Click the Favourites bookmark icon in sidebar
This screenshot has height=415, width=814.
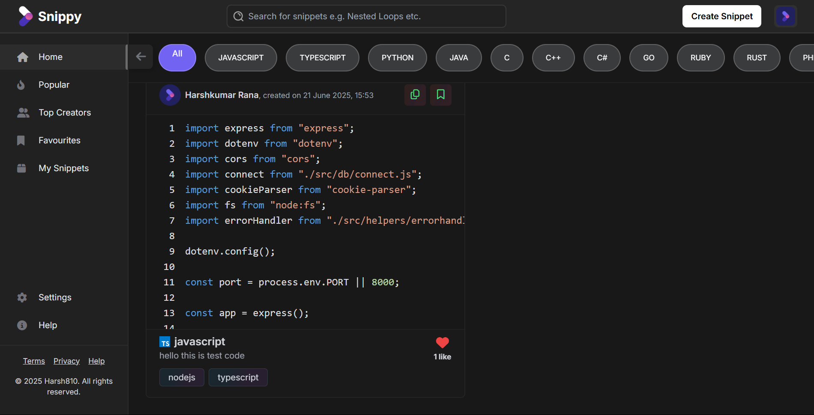pos(21,140)
